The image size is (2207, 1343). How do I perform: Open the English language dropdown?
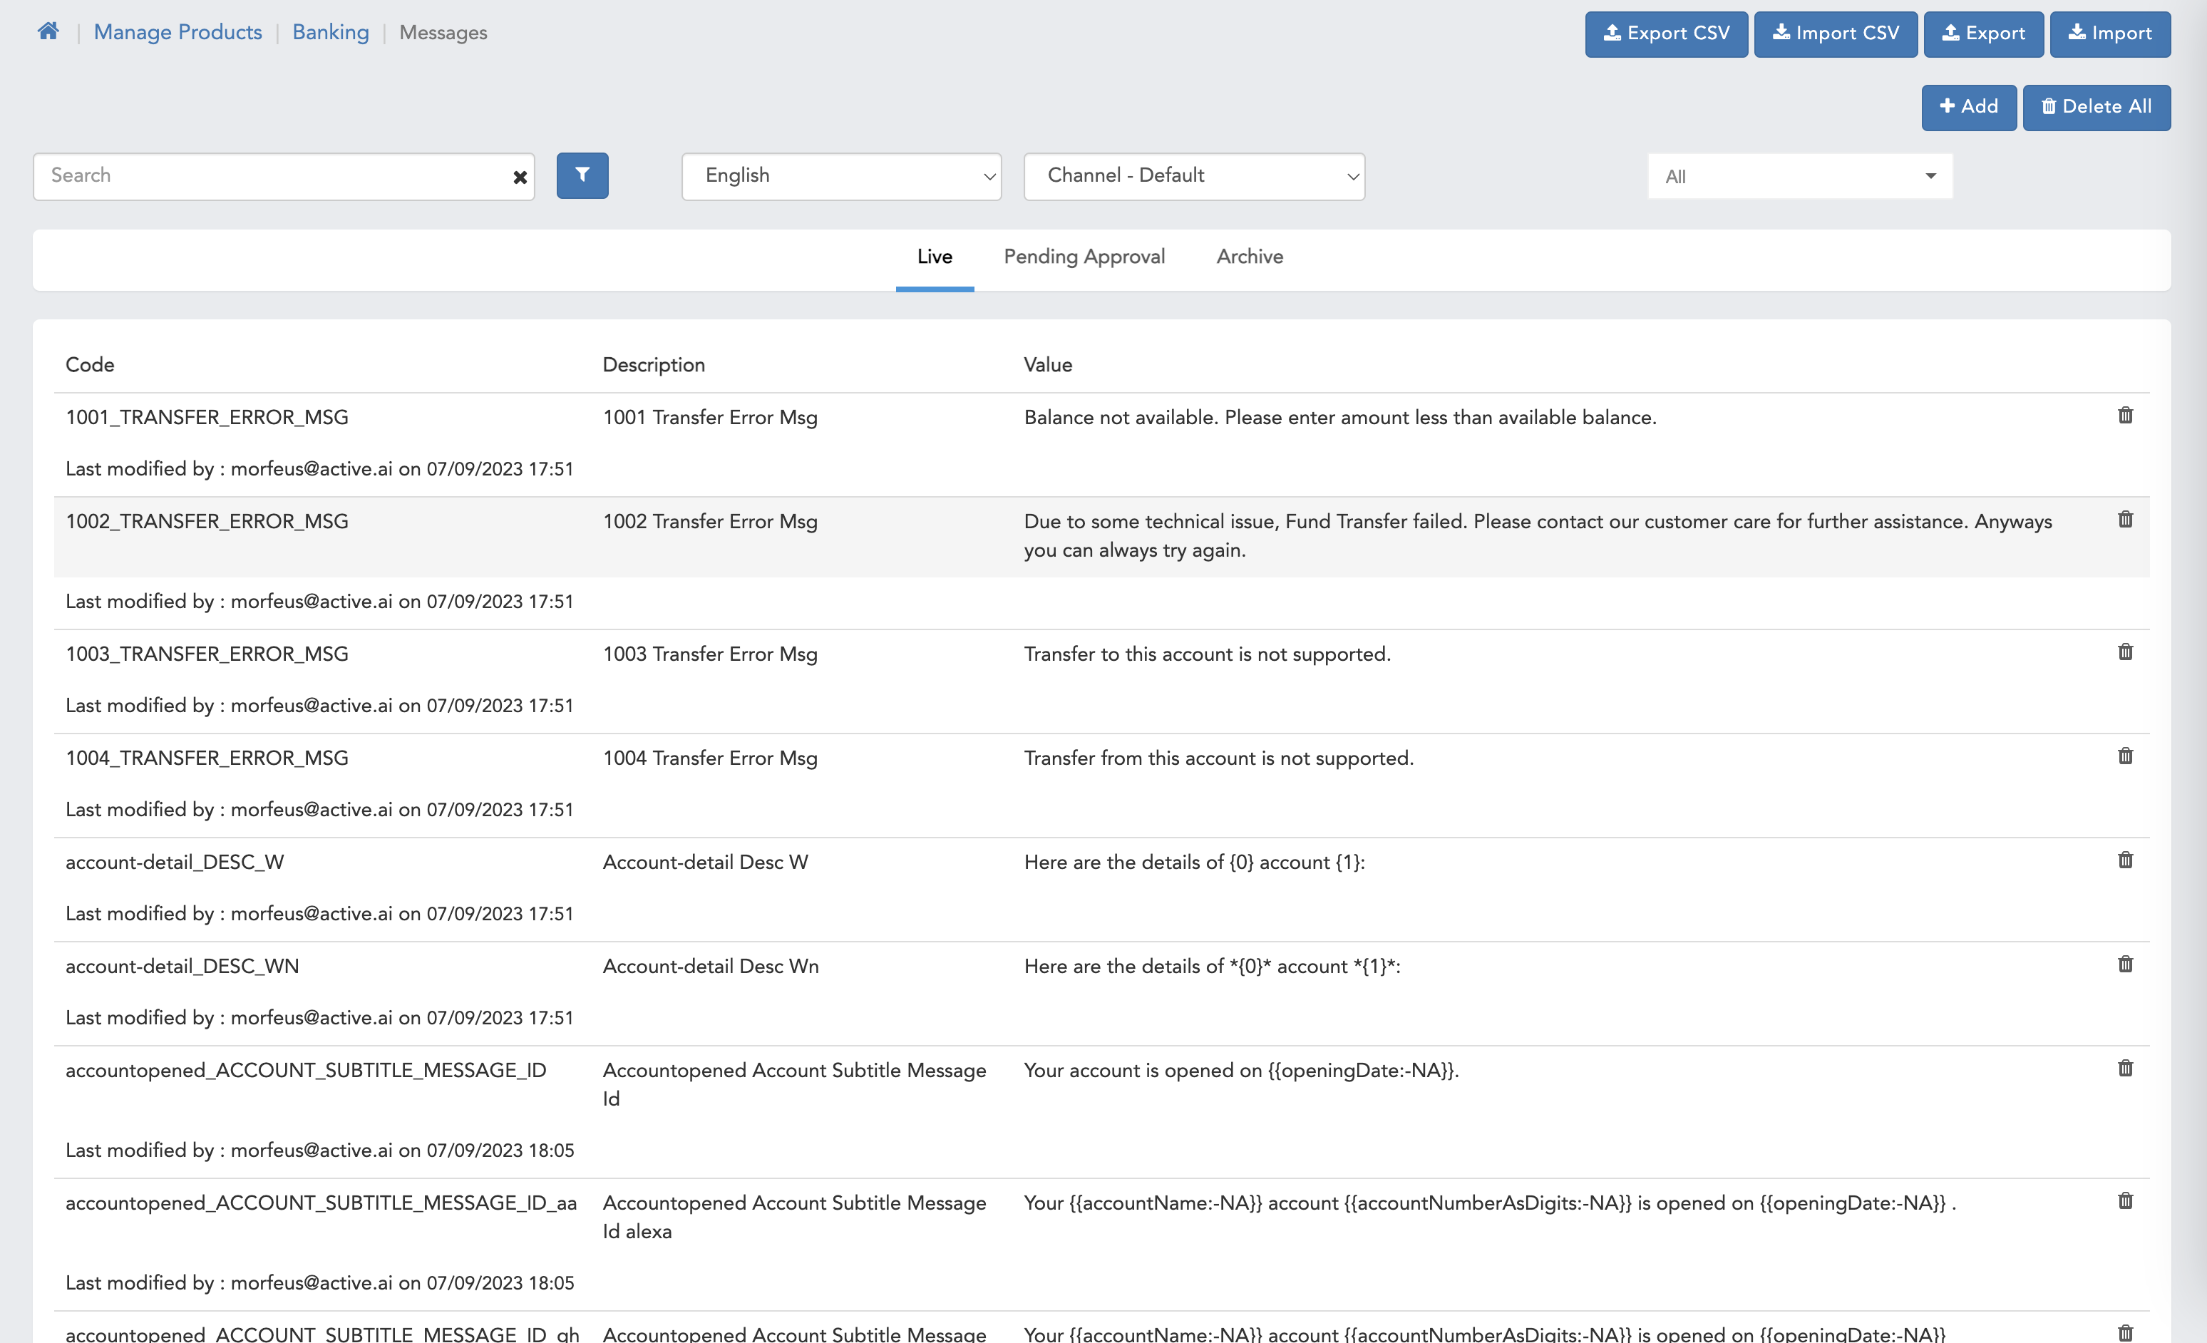click(841, 177)
